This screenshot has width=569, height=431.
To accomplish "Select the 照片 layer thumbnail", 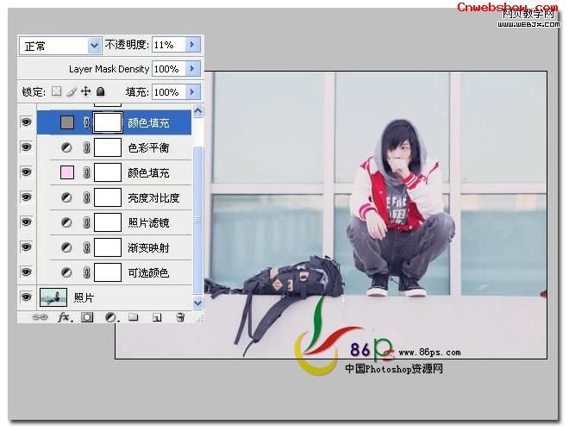I will coord(53,297).
